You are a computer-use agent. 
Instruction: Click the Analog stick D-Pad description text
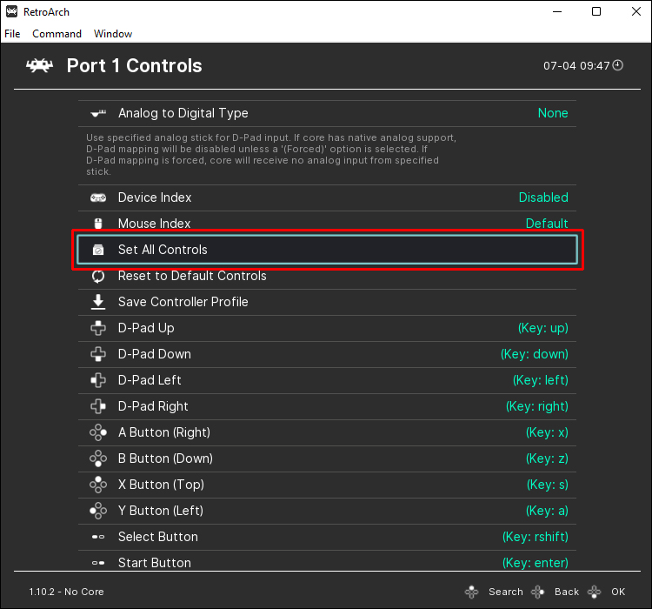point(271,155)
